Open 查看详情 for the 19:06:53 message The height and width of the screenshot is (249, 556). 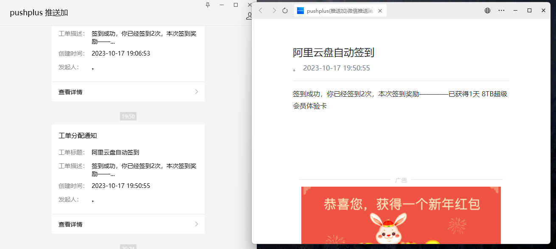pyautogui.click(x=128, y=92)
